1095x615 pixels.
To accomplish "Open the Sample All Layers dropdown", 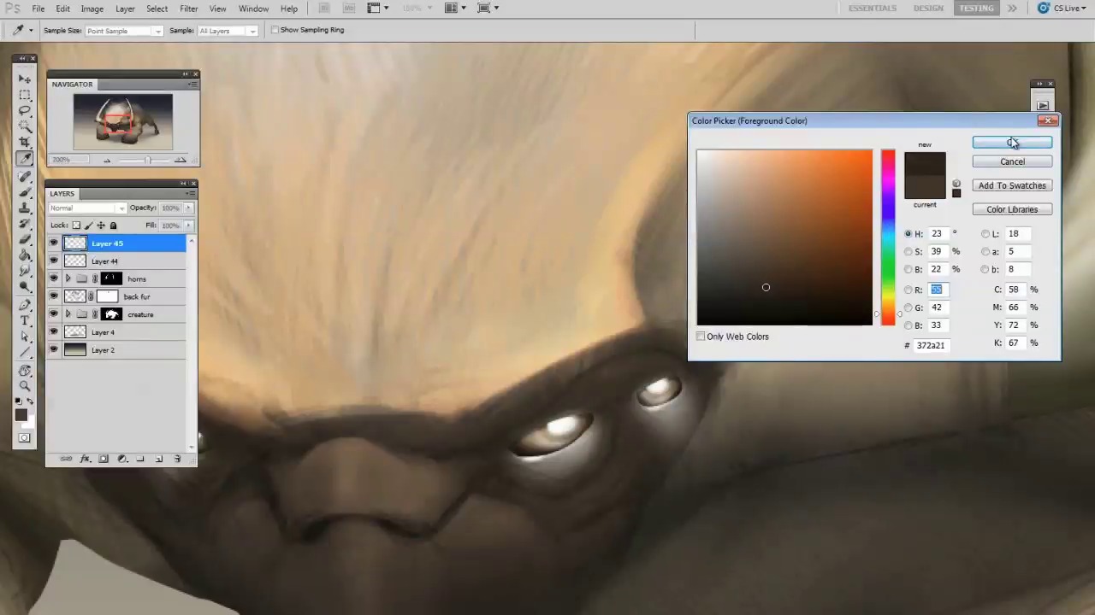I will pos(227,31).
